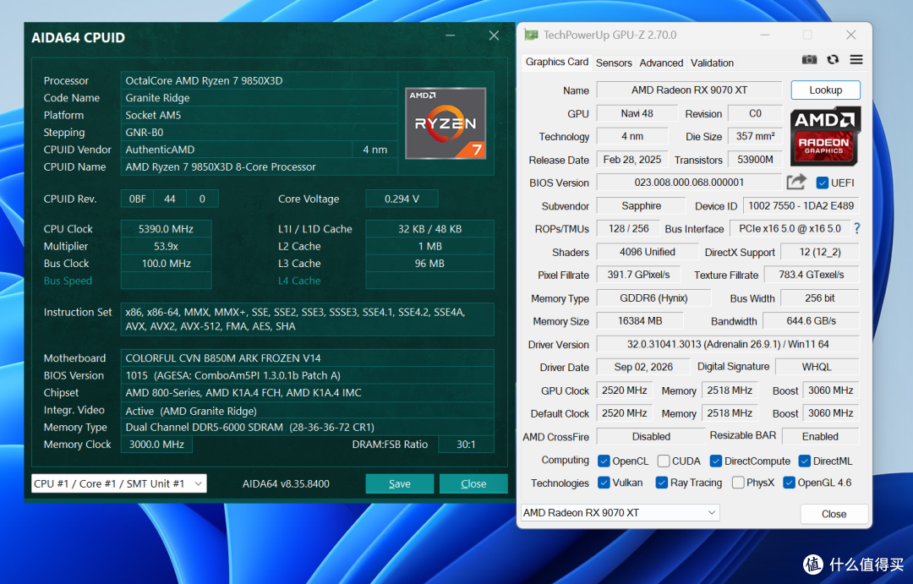Minimize the GPU-Z window
The image size is (913, 584).
(765, 35)
